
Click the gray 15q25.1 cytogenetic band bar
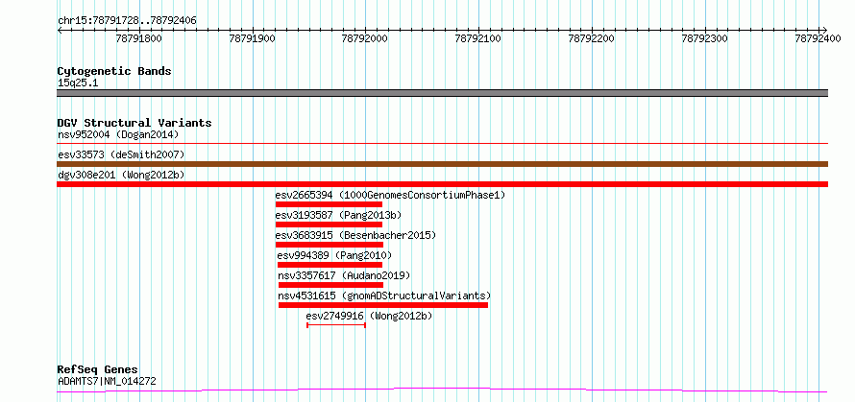[x=442, y=93]
